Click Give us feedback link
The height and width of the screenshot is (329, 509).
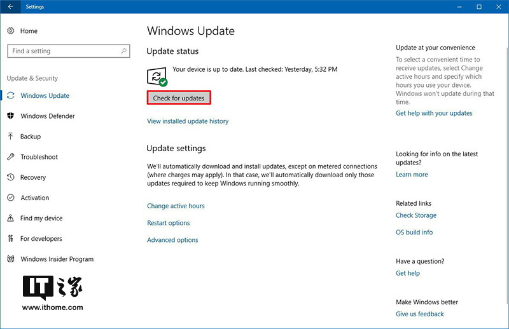point(419,314)
